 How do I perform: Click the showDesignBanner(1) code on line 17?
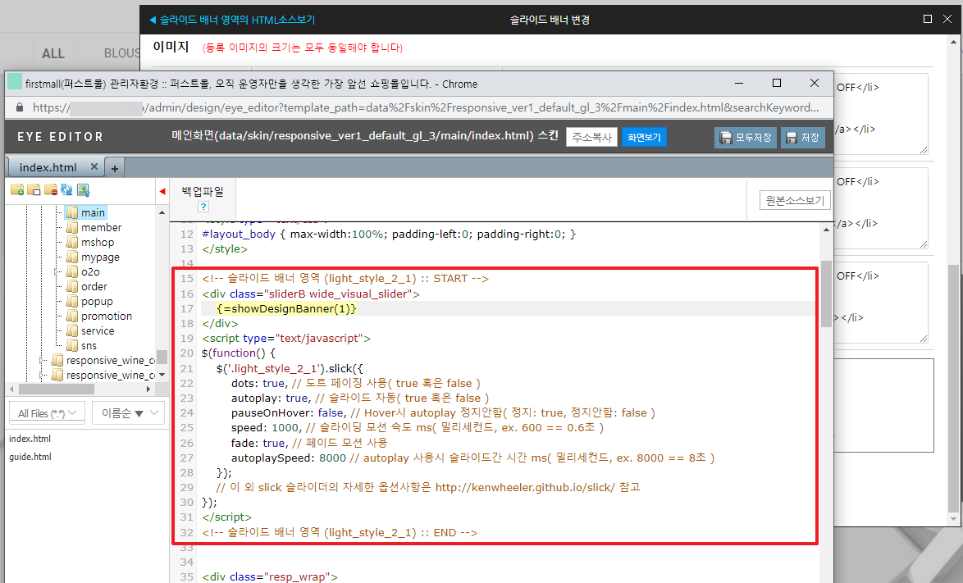click(x=286, y=308)
